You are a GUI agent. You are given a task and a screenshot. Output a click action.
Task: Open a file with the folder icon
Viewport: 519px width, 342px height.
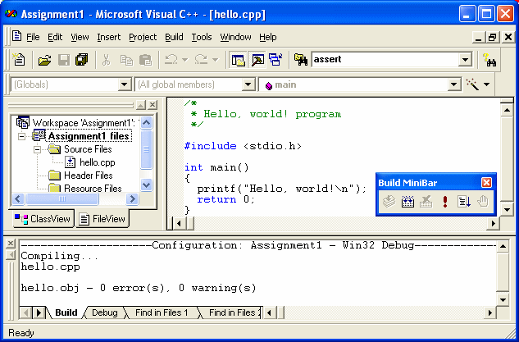pyautogui.click(x=44, y=60)
